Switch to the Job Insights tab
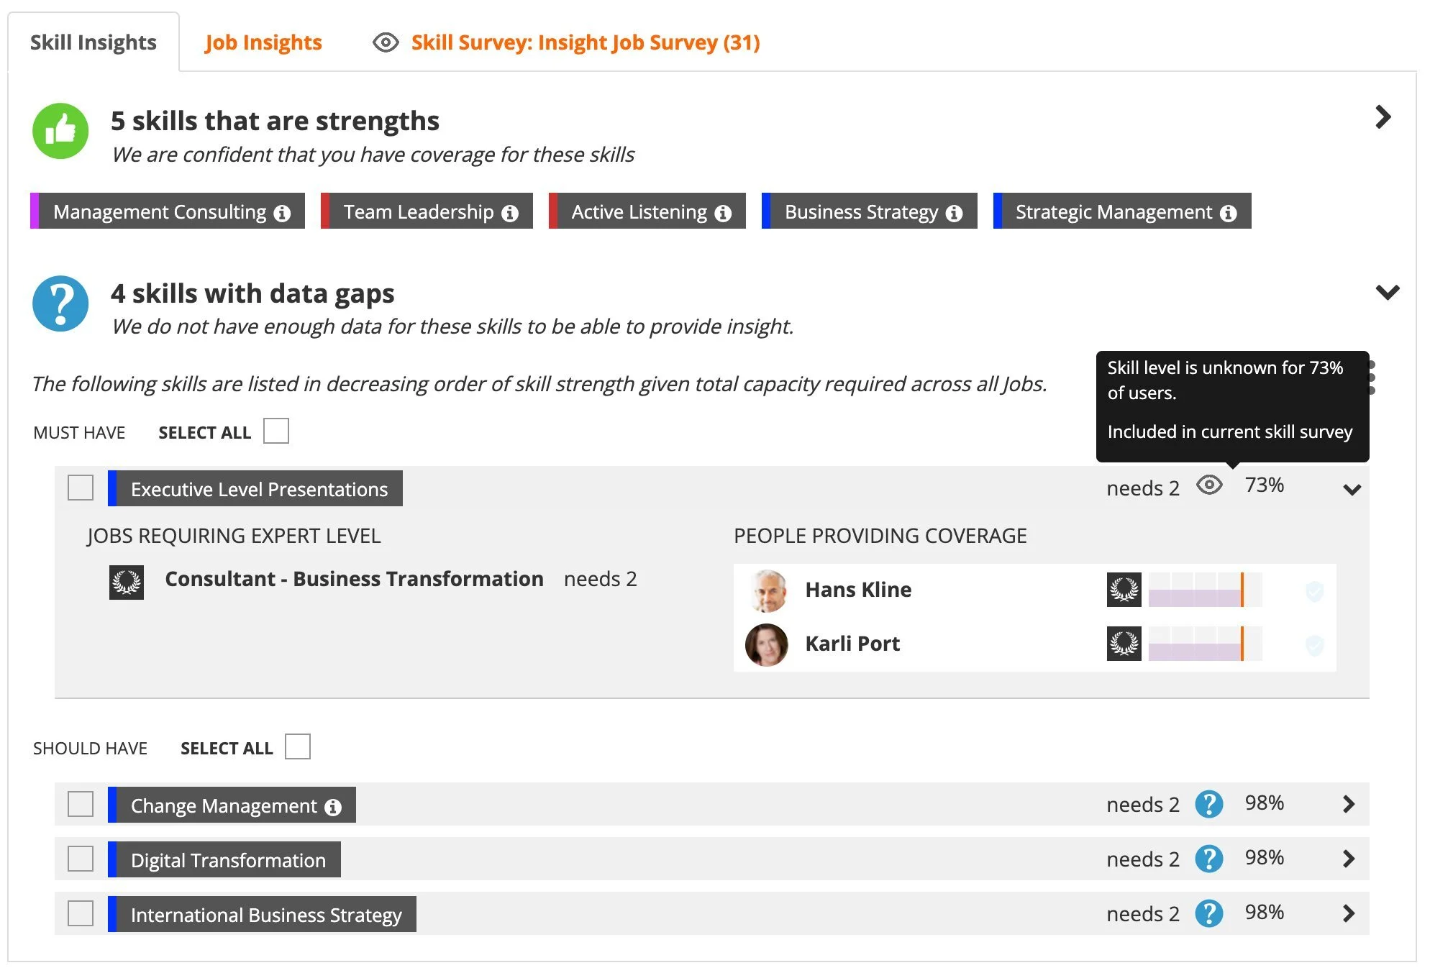This screenshot has height=973, width=1430. pyautogui.click(x=263, y=42)
